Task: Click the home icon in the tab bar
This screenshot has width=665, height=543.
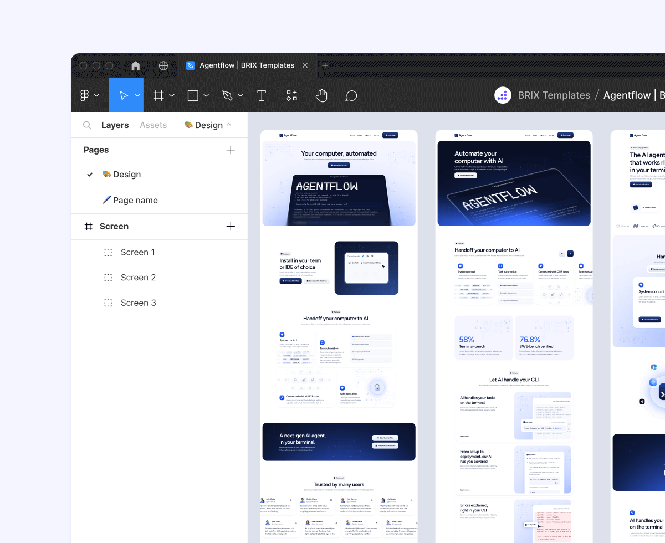Action: tap(136, 65)
